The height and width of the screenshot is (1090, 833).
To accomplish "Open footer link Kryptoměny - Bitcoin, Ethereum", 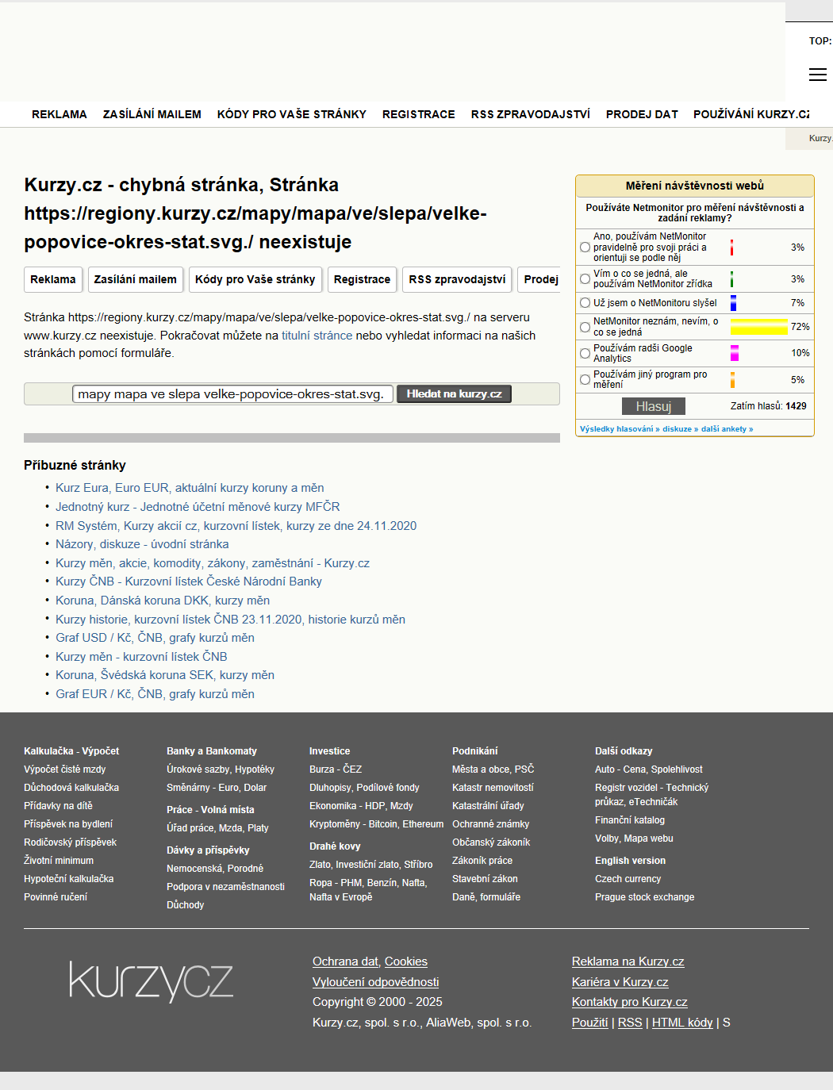I will tap(376, 824).
